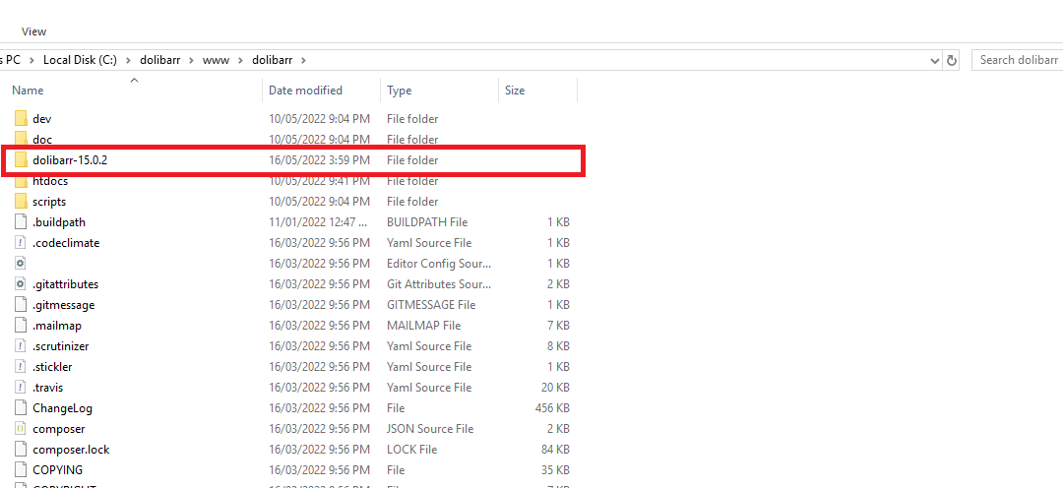Click the Git Attributes Source type cell
Image resolution: width=1063 pixels, height=488 pixels.
(439, 284)
